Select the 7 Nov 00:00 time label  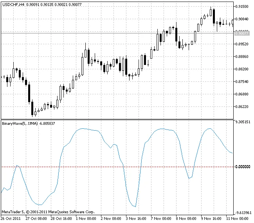[160, 218]
